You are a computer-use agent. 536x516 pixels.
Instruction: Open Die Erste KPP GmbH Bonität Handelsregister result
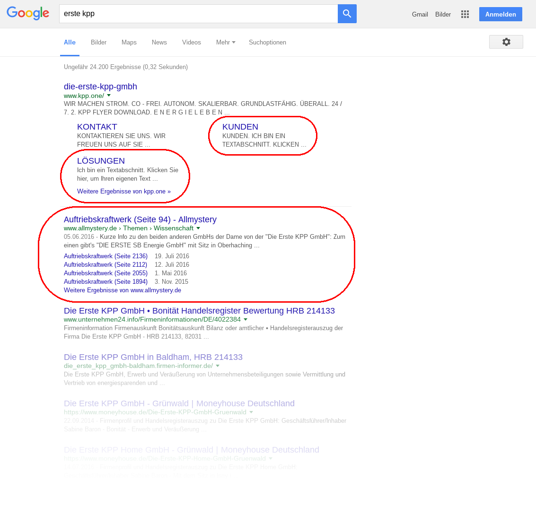(x=199, y=311)
